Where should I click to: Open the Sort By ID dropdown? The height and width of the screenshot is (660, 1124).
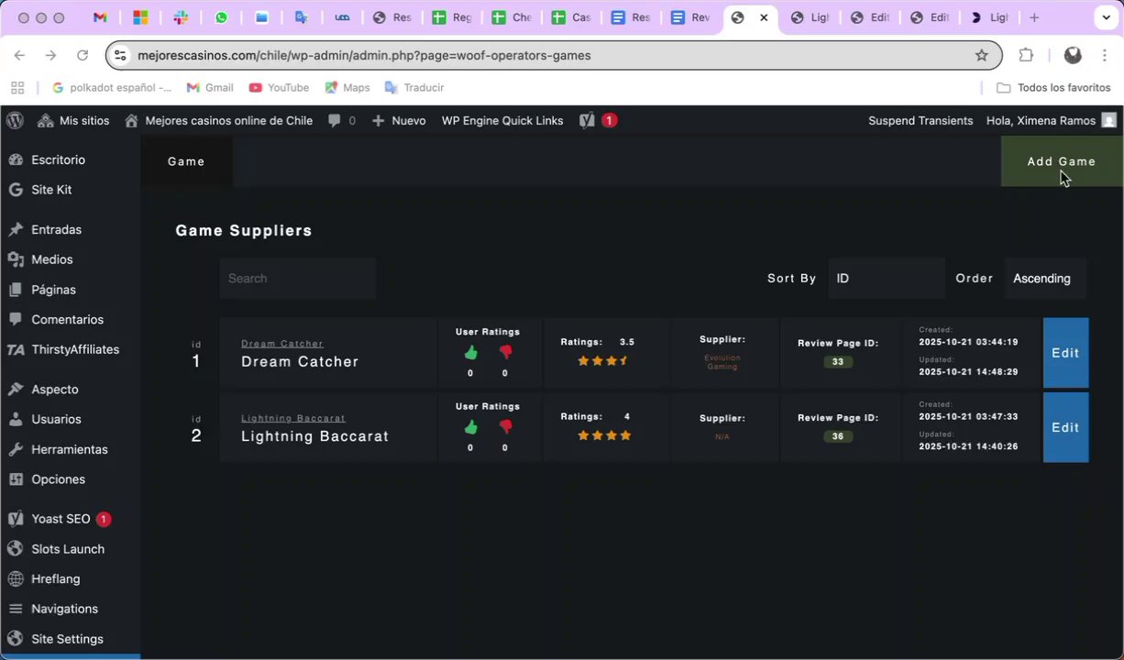tap(886, 278)
